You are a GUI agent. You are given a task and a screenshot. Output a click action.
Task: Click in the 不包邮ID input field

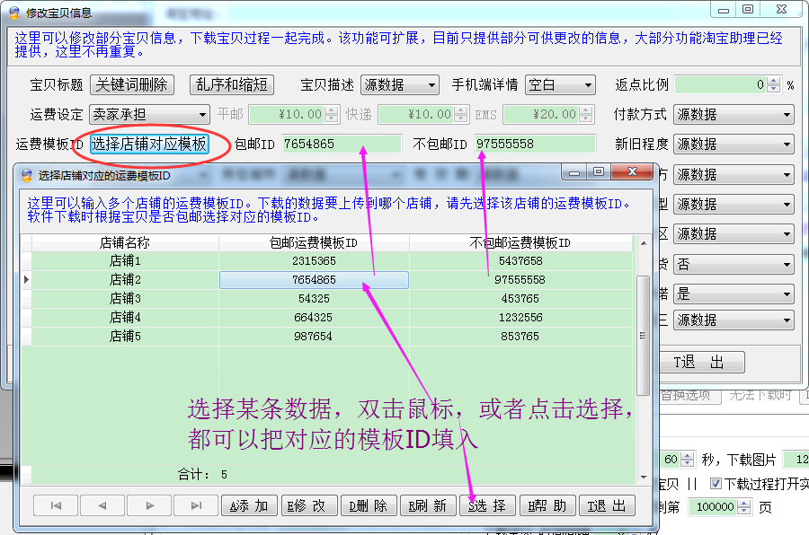[x=535, y=144]
